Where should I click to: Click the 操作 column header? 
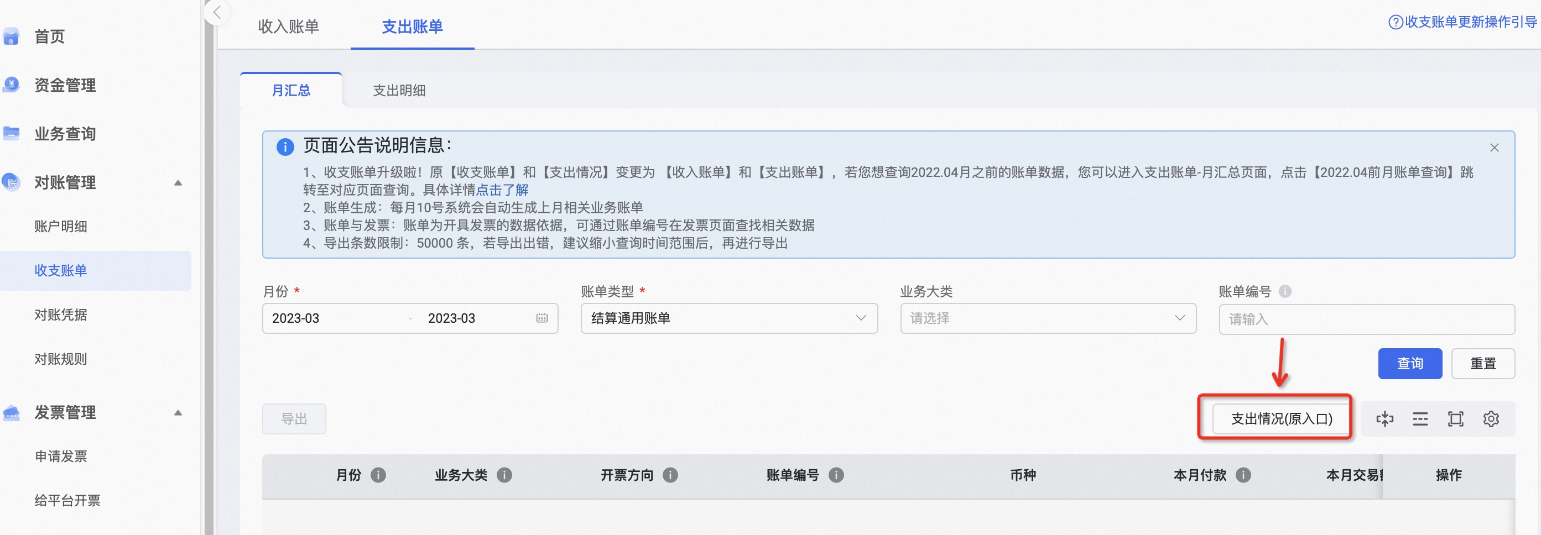click(1448, 475)
